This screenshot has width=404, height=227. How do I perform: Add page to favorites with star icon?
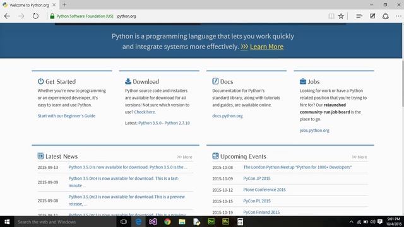341,16
